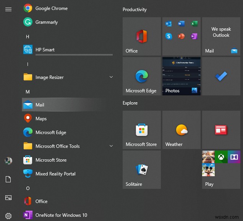This screenshot has width=243, height=221.
Task: Open the Office tile in Productivity
Action: (x=142, y=36)
